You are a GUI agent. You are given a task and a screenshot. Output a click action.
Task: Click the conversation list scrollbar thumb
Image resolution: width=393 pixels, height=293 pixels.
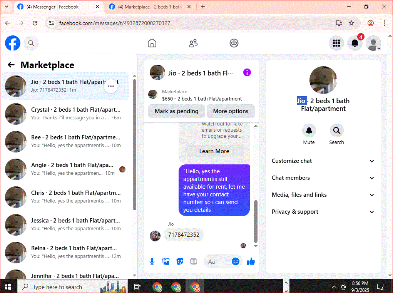click(x=134, y=145)
